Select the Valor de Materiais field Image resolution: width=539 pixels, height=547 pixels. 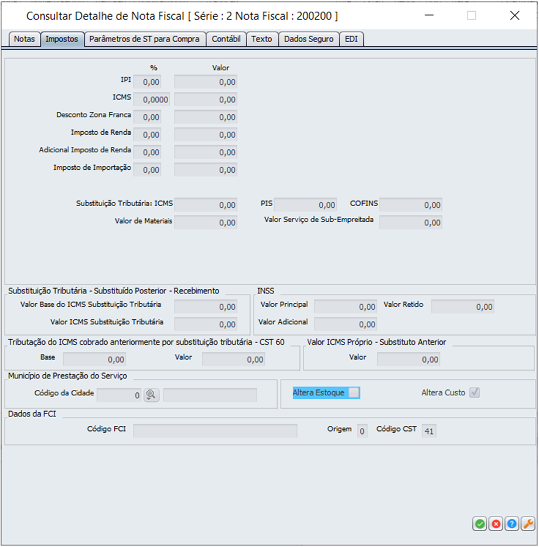tap(206, 222)
